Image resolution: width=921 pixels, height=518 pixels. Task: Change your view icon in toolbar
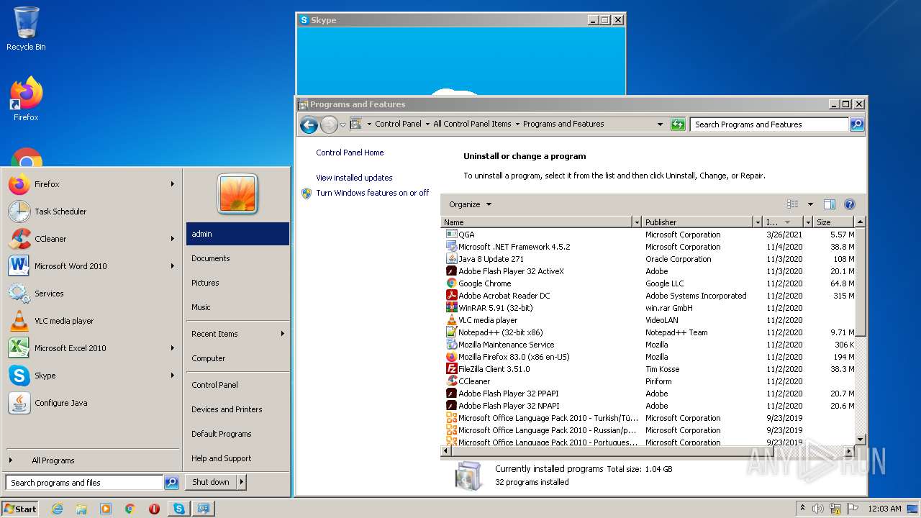(793, 204)
